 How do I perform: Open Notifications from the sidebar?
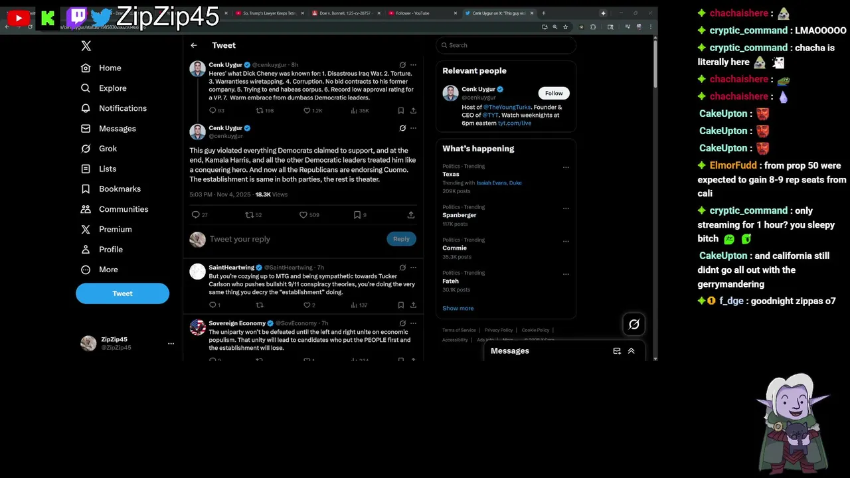coord(114,108)
